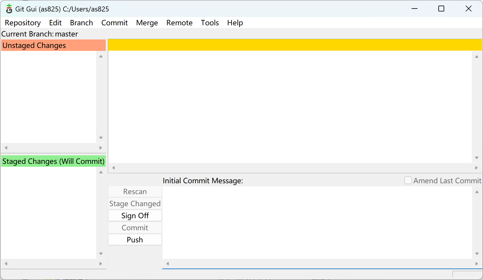Open the Remote menu
The height and width of the screenshot is (280, 483).
pyautogui.click(x=180, y=23)
